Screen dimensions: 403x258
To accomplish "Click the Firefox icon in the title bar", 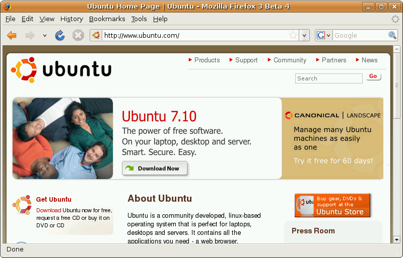I will (x=8, y=6).
